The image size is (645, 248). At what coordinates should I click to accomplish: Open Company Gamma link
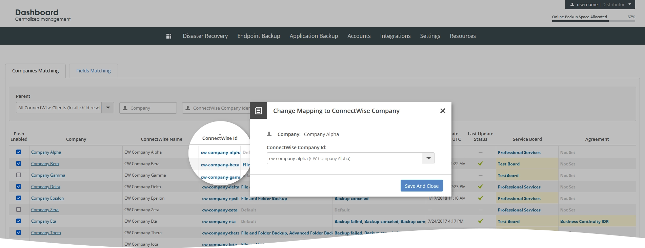coord(48,175)
